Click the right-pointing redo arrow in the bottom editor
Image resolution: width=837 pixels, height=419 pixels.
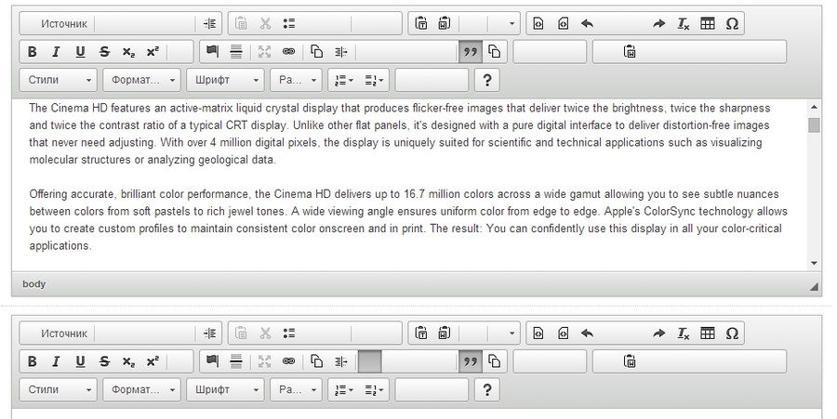[659, 334]
